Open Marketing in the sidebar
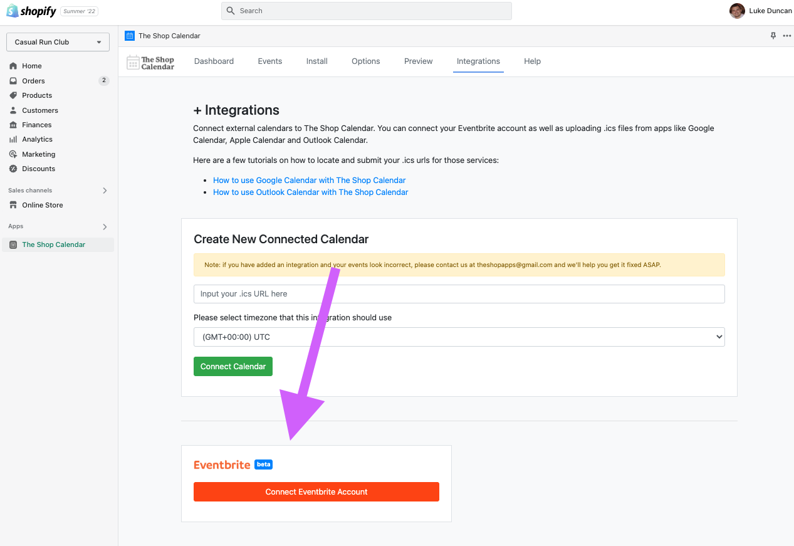The height and width of the screenshot is (546, 794). pos(39,154)
